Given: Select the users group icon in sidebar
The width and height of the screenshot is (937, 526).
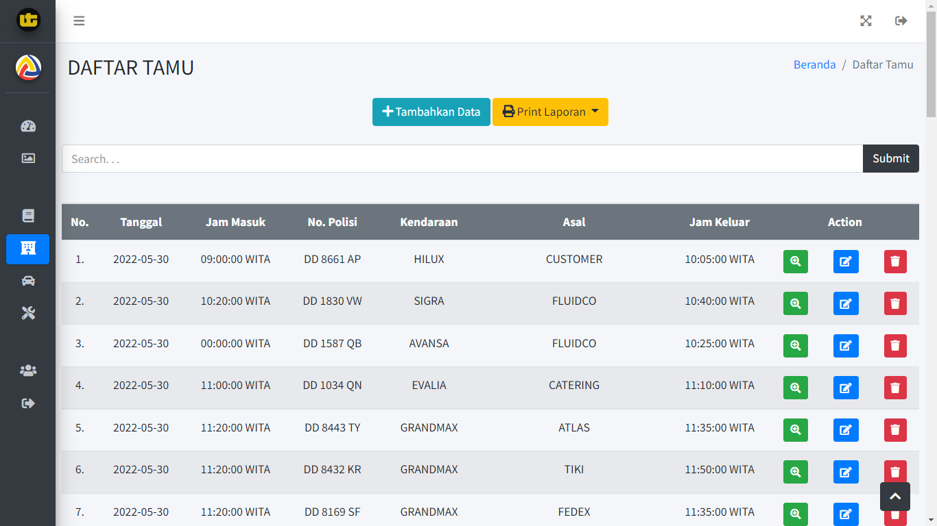Looking at the screenshot, I should 27,371.
